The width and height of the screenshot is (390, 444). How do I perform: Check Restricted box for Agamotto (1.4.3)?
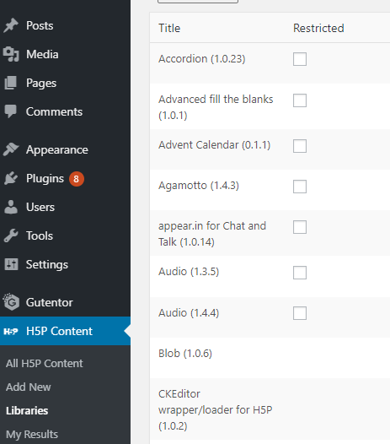[x=300, y=187]
